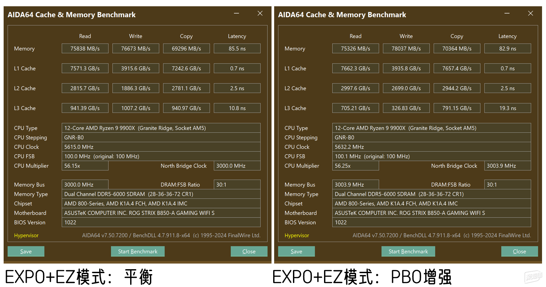Click DRAM:FSB Ratio 30:1 in right window
The height and width of the screenshot is (287, 546).
pyautogui.click(x=508, y=185)
